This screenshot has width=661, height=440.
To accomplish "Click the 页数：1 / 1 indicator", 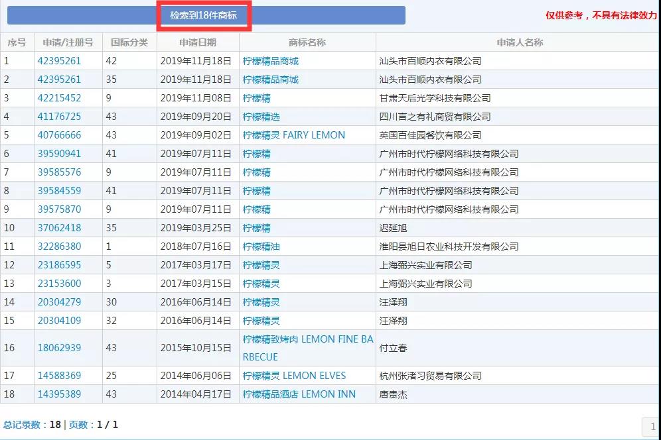I will [93, 424].
